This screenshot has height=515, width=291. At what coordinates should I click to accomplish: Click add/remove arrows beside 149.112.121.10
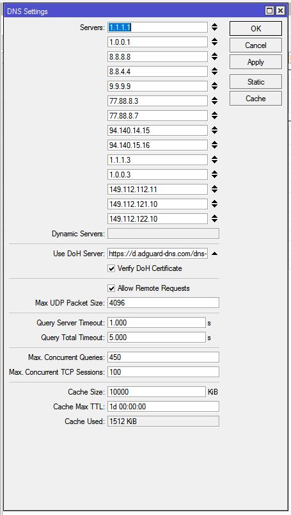(x=214, y=204)
